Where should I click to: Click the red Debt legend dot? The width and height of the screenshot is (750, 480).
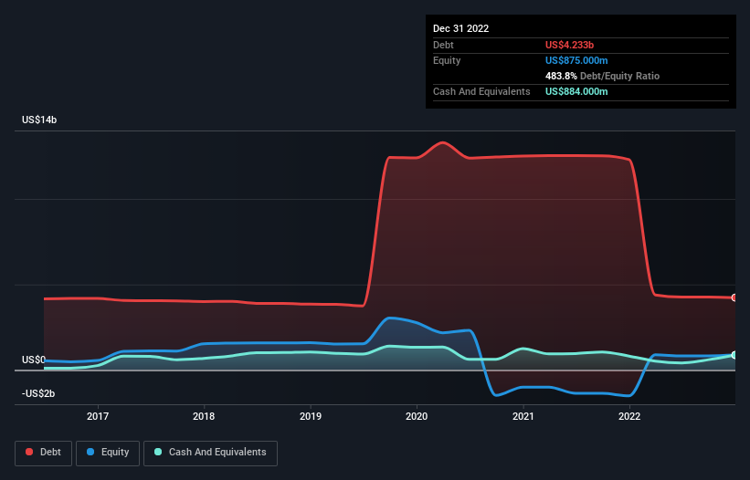(x=29, y=452)
